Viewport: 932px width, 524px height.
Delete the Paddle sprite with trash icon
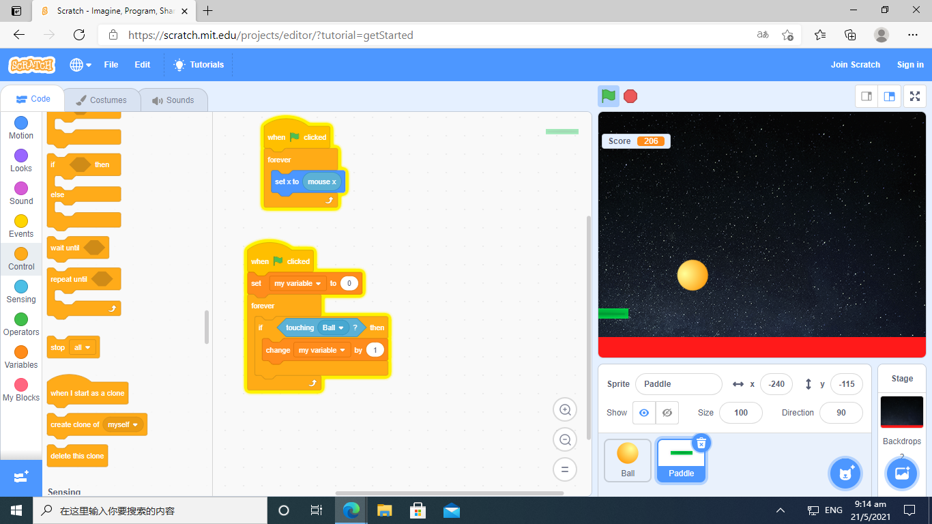click(x=701, y=443)
